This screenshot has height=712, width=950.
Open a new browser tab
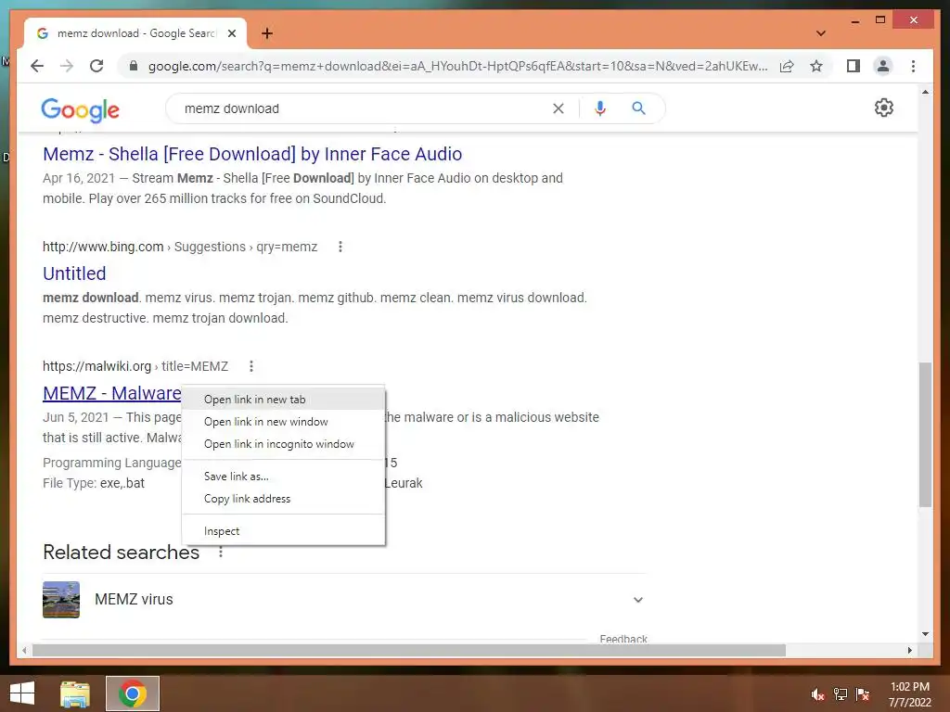pyautogui.click(x=266, y=33)
